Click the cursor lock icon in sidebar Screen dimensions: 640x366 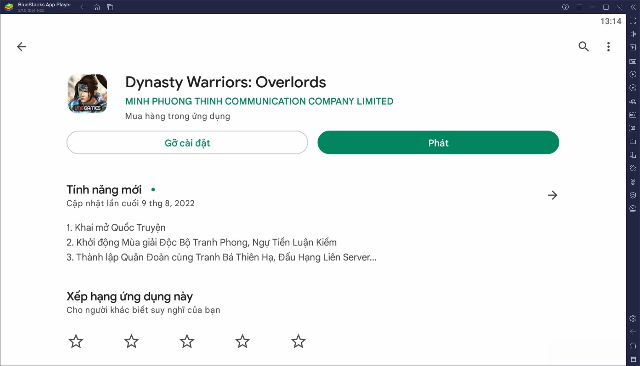[633, 47]
